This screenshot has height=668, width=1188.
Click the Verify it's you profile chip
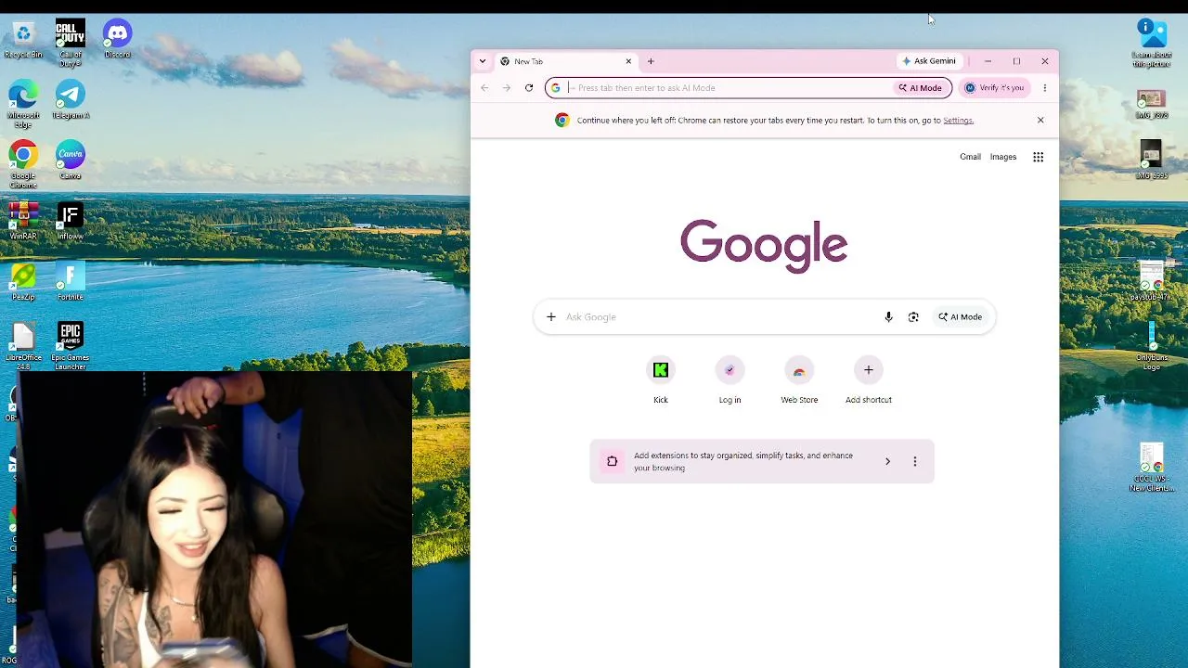pyautogui.click(x=994, y=88)
